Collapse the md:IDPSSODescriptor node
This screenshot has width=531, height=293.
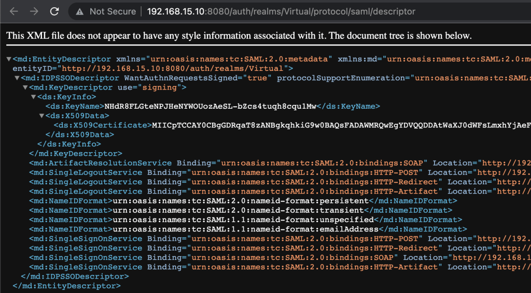[x=17, y=78]
